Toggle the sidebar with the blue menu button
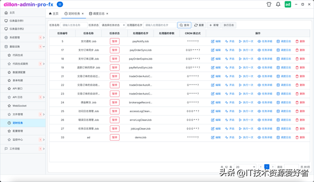This screenshot has width=314, height=182. [x=60, y=4]
